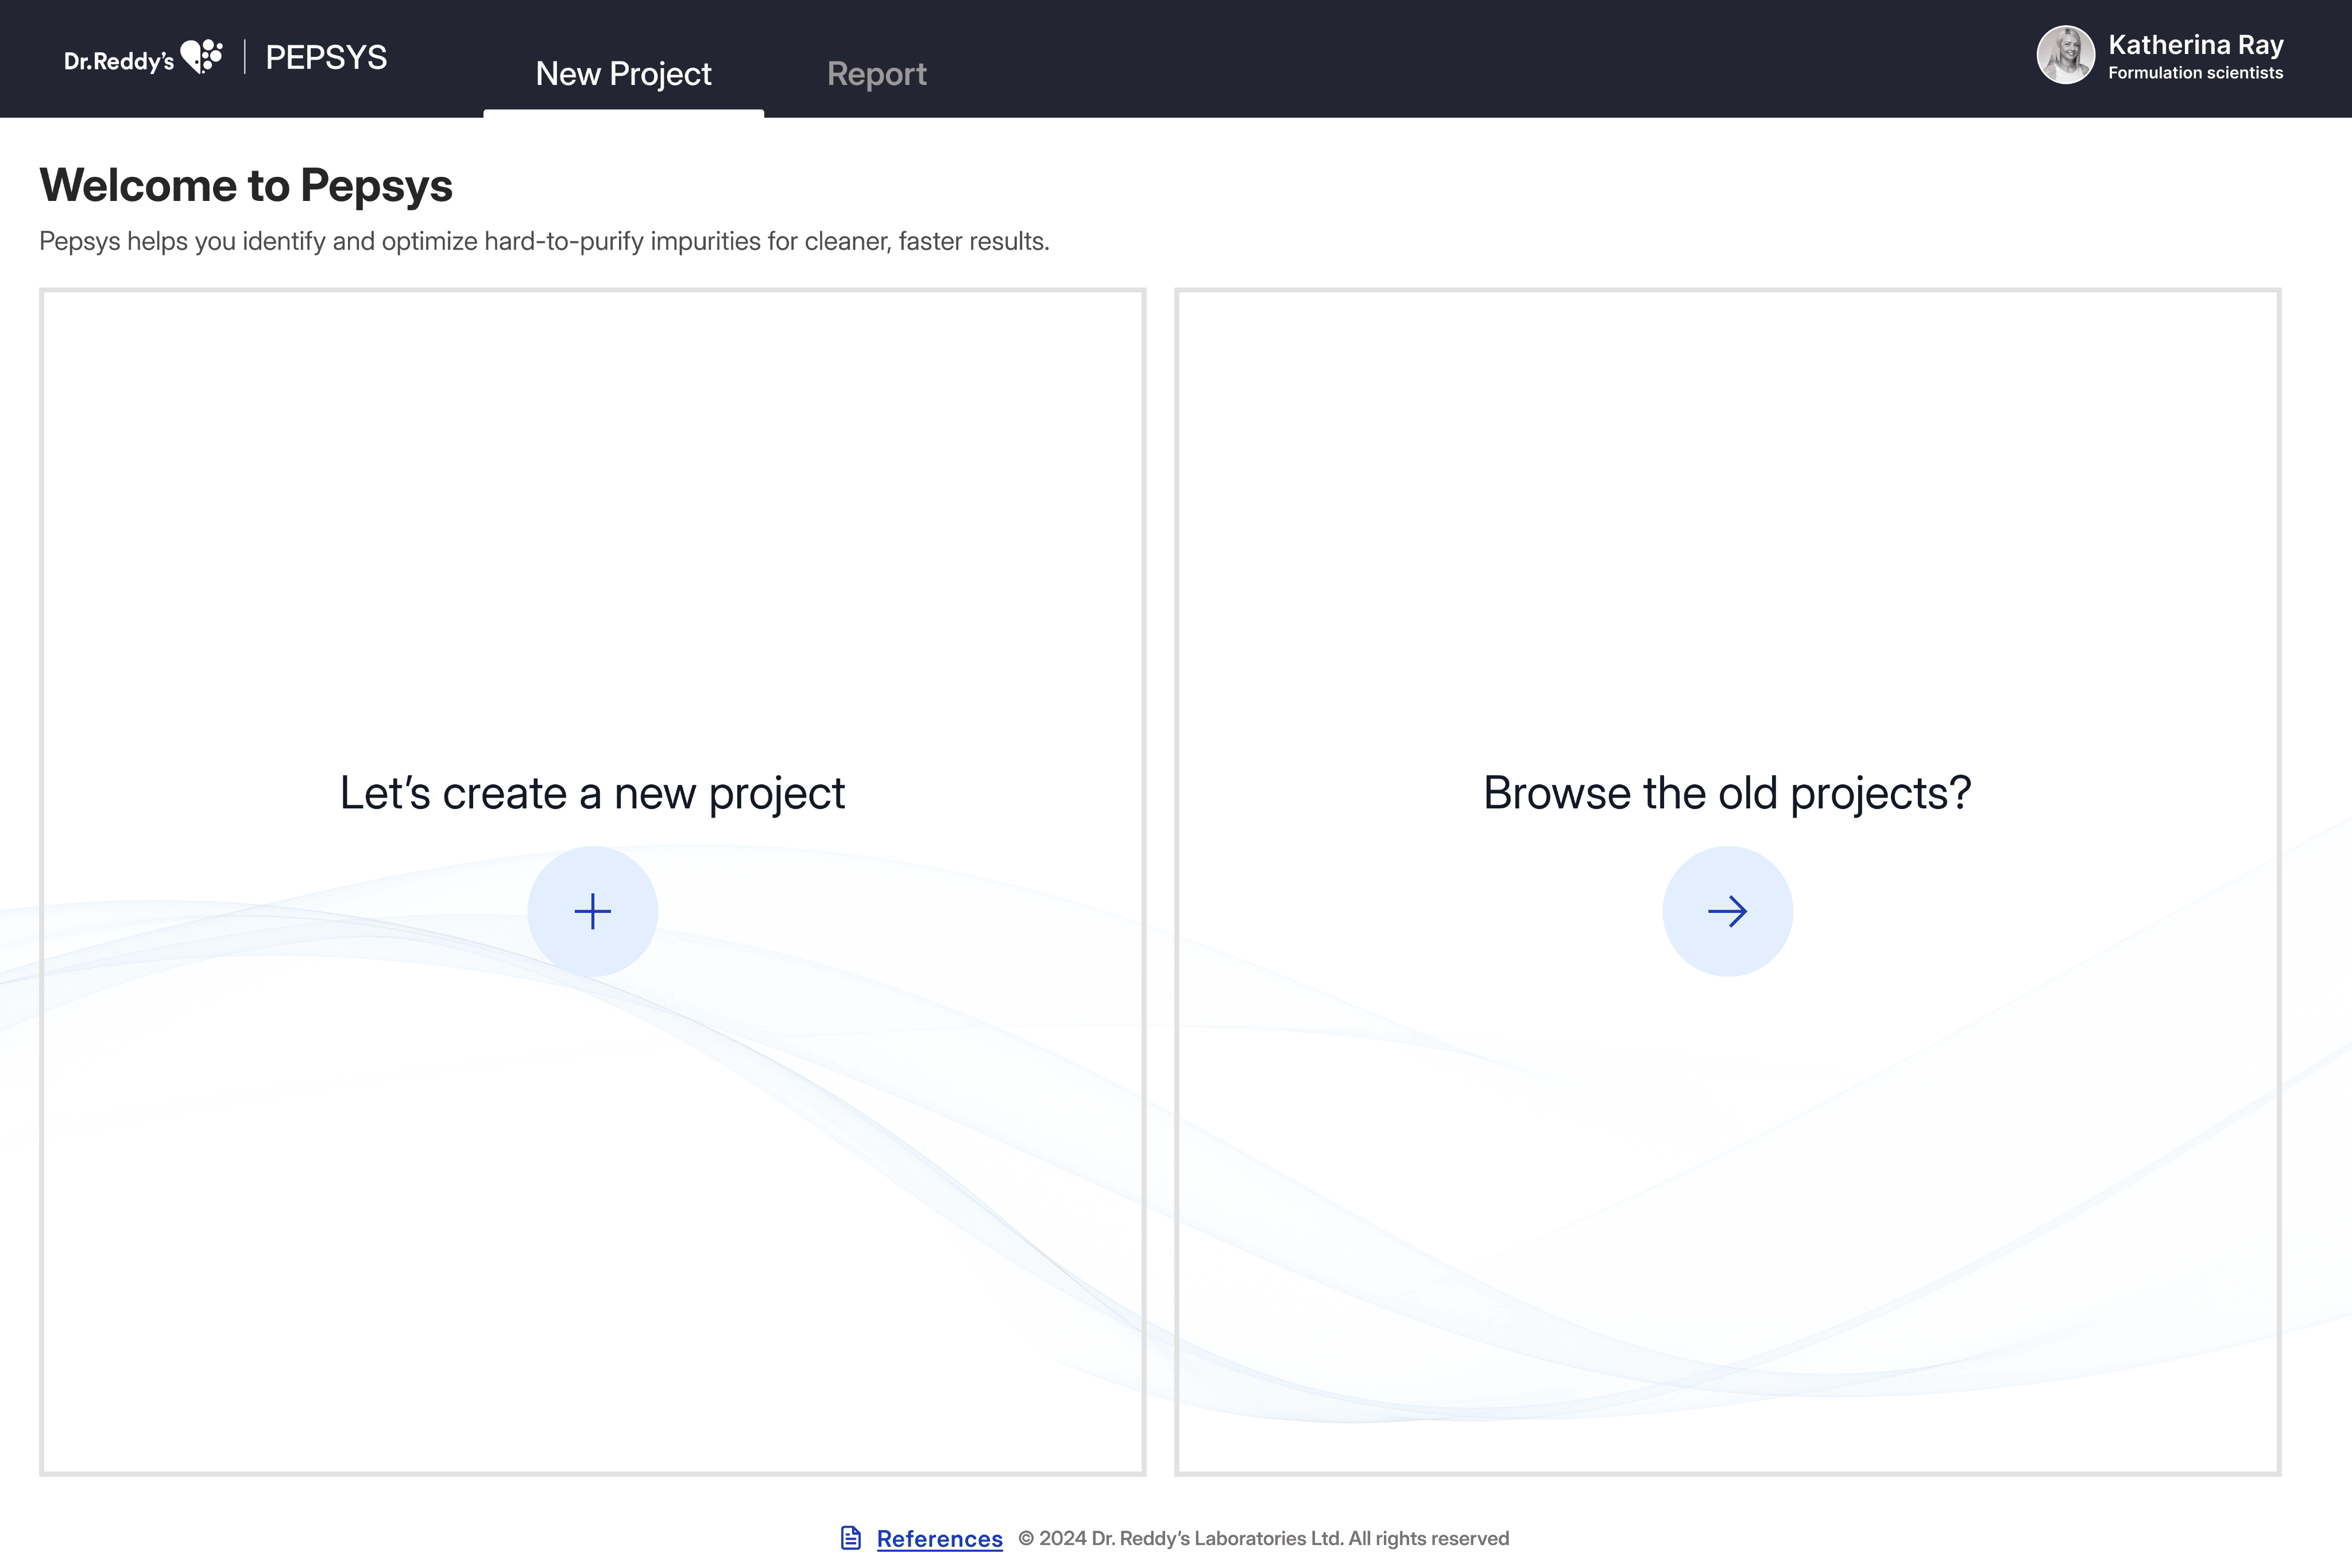Click the Dr.Reddy's wordmark text

pyautogui.click(x=118, y=62)
